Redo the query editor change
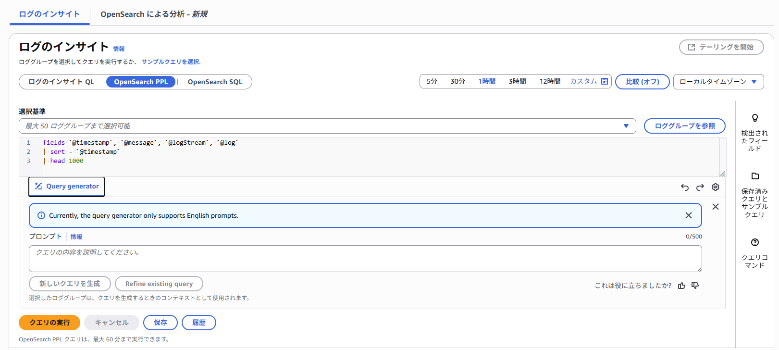 click(x=700, y=187)
